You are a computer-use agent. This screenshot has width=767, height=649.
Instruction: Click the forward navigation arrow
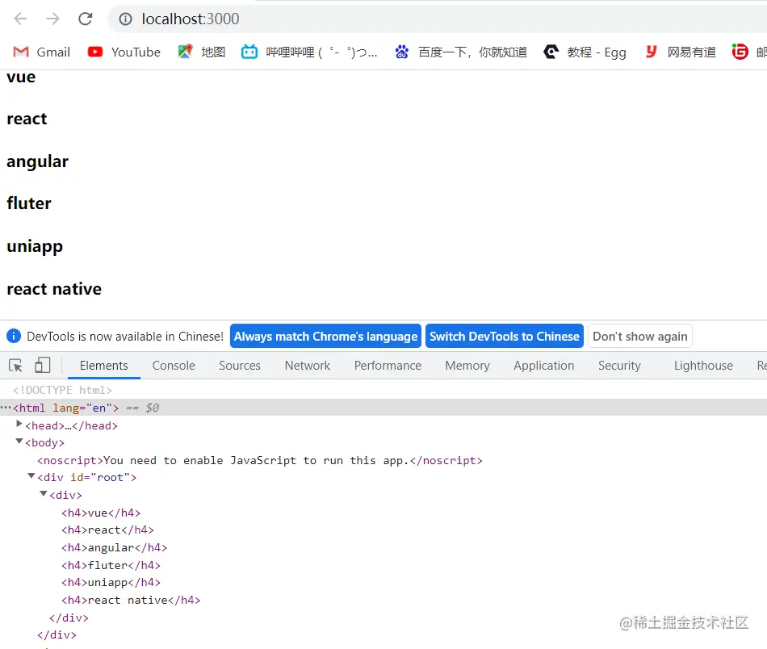coord(51,19)
